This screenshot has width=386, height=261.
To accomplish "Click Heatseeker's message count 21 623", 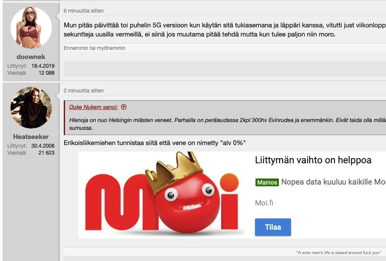I will coord(46,152).
